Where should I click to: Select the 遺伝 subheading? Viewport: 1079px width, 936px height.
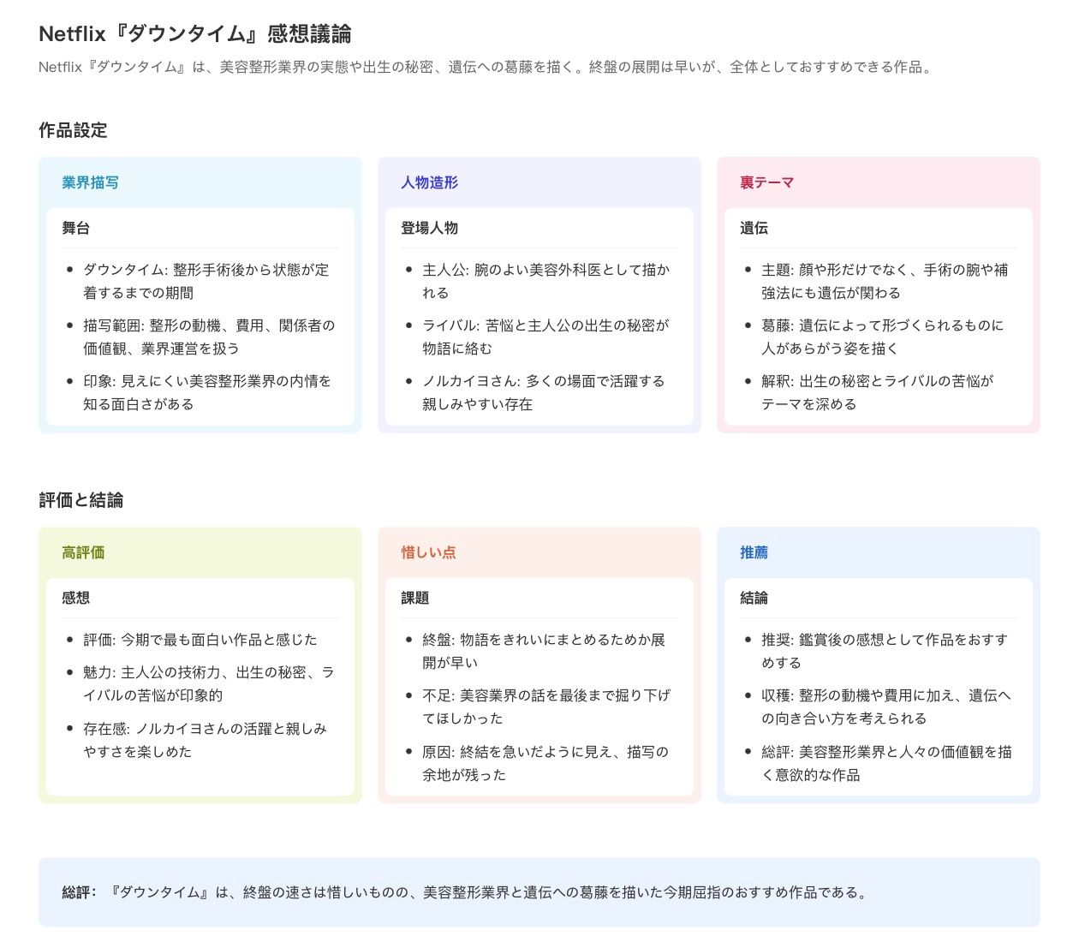(x=754, y=228)
